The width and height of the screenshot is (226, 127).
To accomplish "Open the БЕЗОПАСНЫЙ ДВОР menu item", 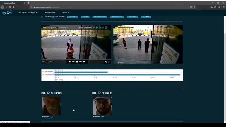I will [x=28, y=13].
